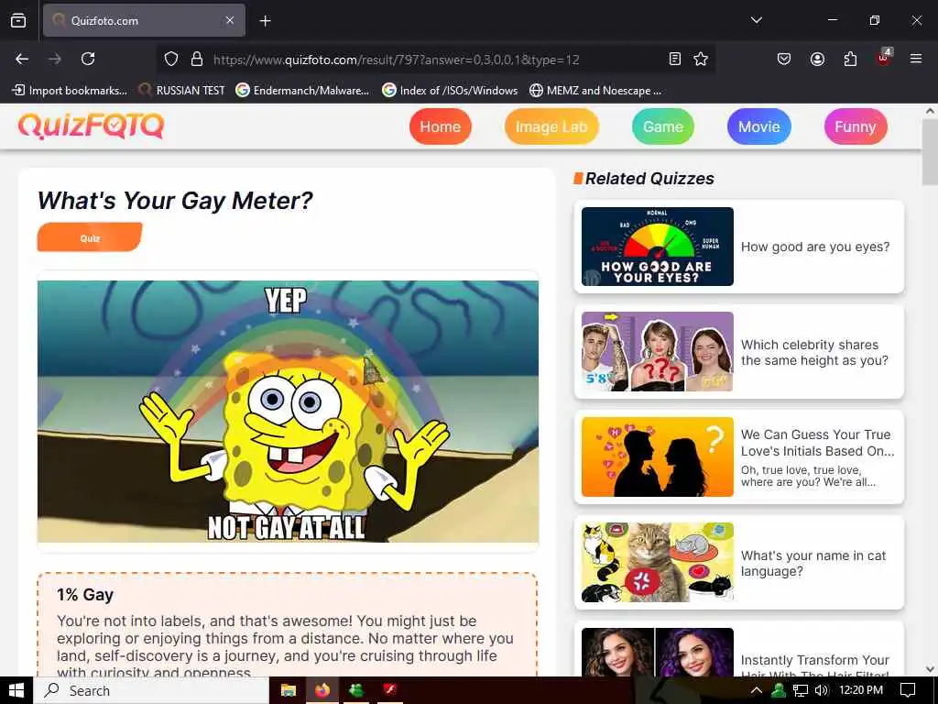The image size is (938, 704).
Task: Expand the system tray hidden icons chevron
Action: (756, 690)
